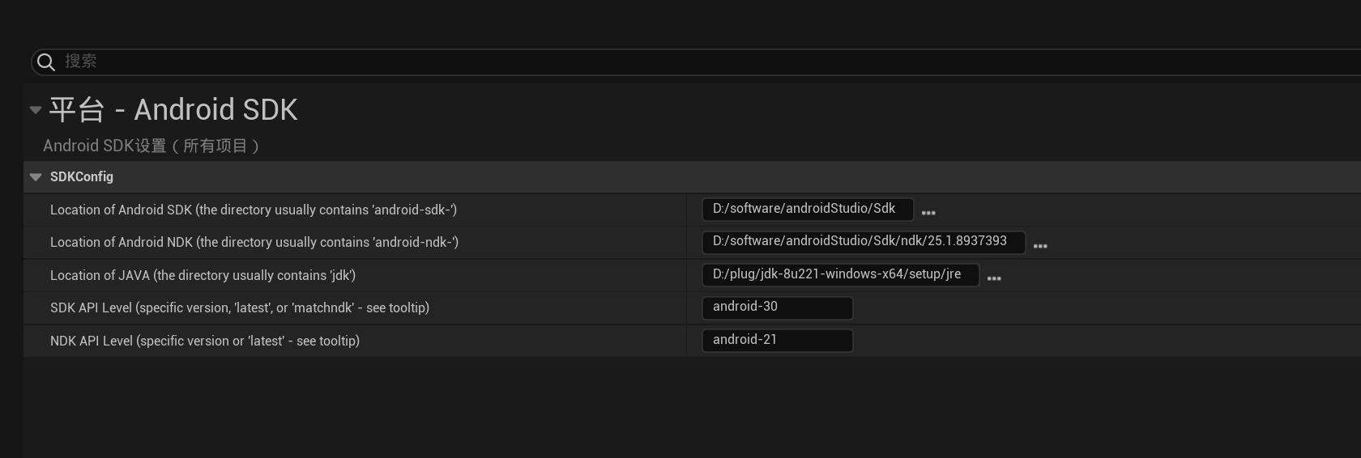Collapse the SDKConfig category arrow
The image size is (1361, 458).
click(36, 177)
